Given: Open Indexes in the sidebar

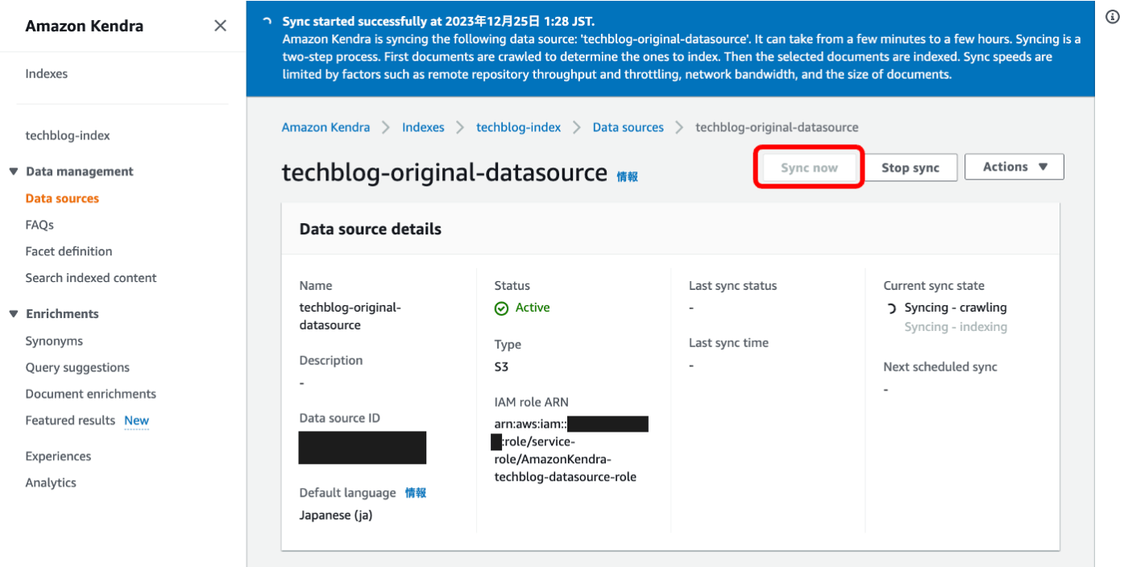Looking at the screenshot, I should pyautogui.click(x=47, y=73).
